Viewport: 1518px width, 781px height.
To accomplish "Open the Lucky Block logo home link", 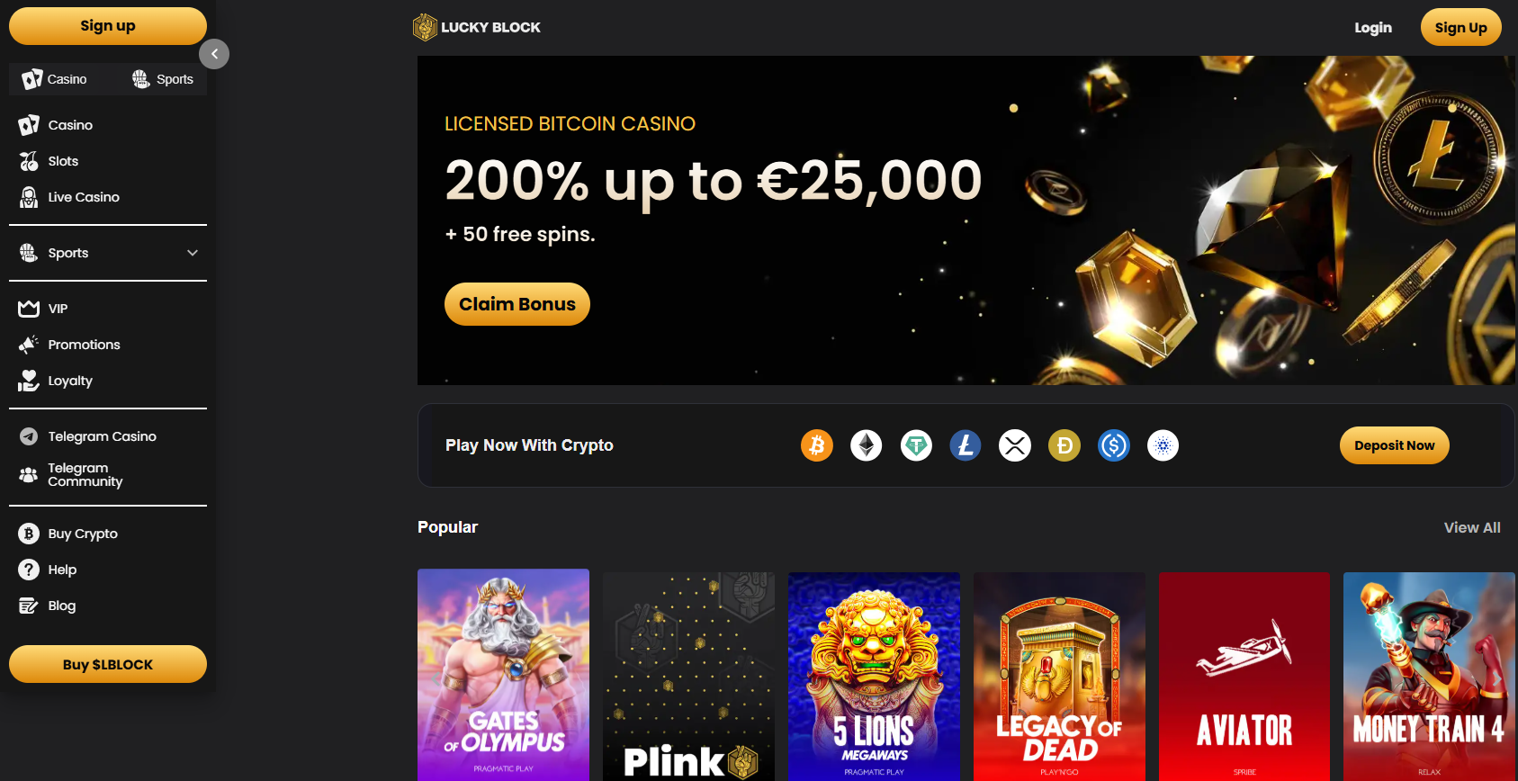I will [477, 27].
